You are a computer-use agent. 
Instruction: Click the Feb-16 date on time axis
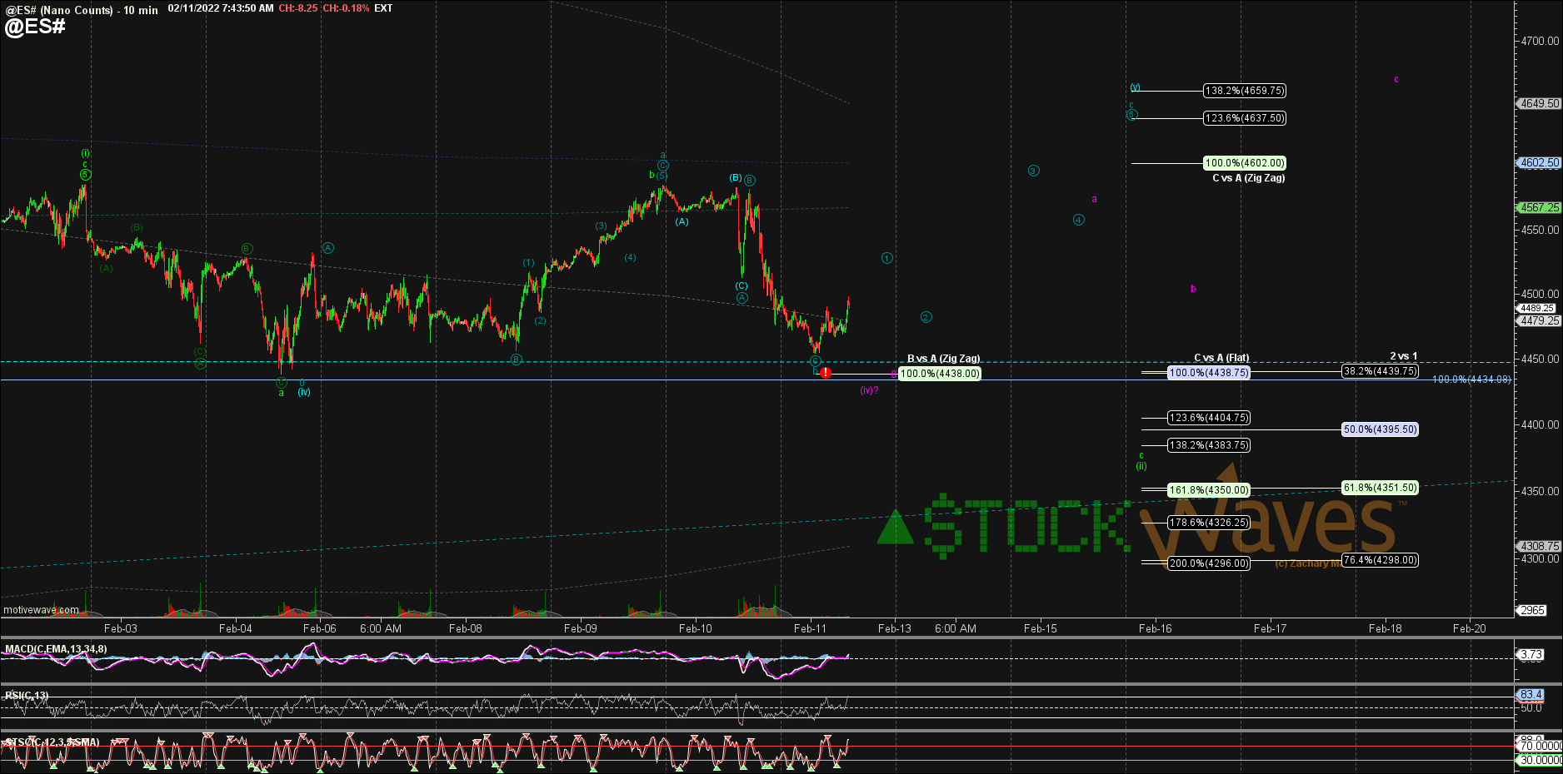(x=1155, y=628)
